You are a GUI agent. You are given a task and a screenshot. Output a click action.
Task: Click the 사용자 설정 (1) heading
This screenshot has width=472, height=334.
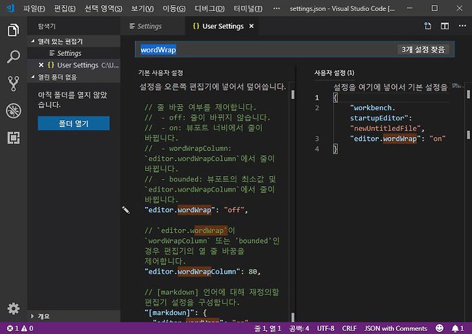tap(334, 73)
